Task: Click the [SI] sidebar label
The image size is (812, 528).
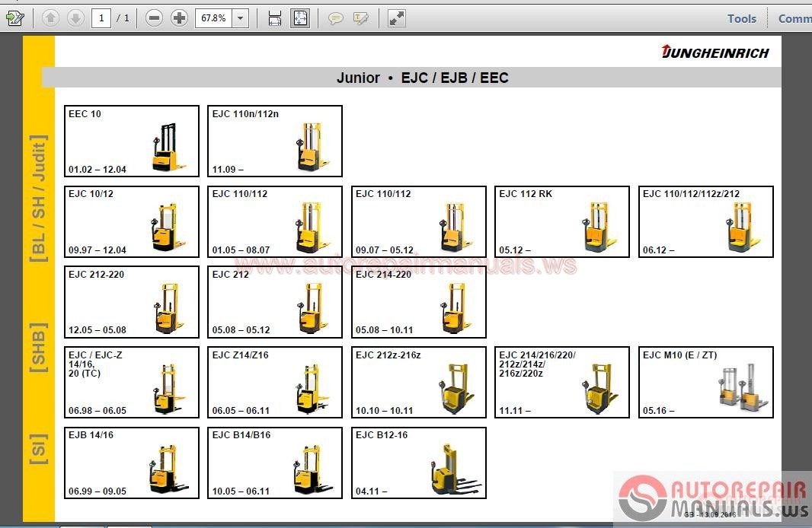Action: tap(38, 450)
